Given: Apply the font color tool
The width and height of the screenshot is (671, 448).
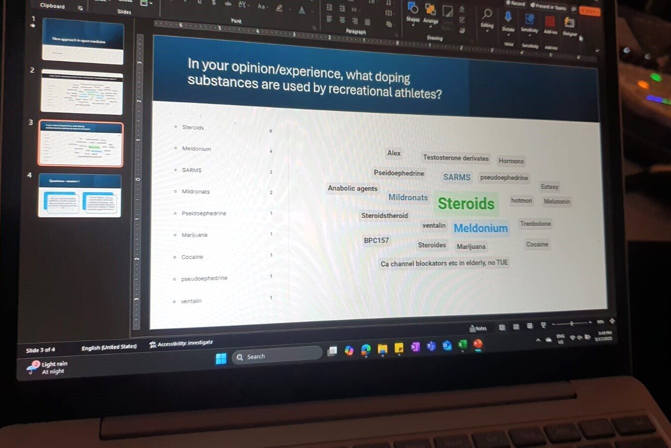Looking at the screenshot, I should [x=302, y=10].
